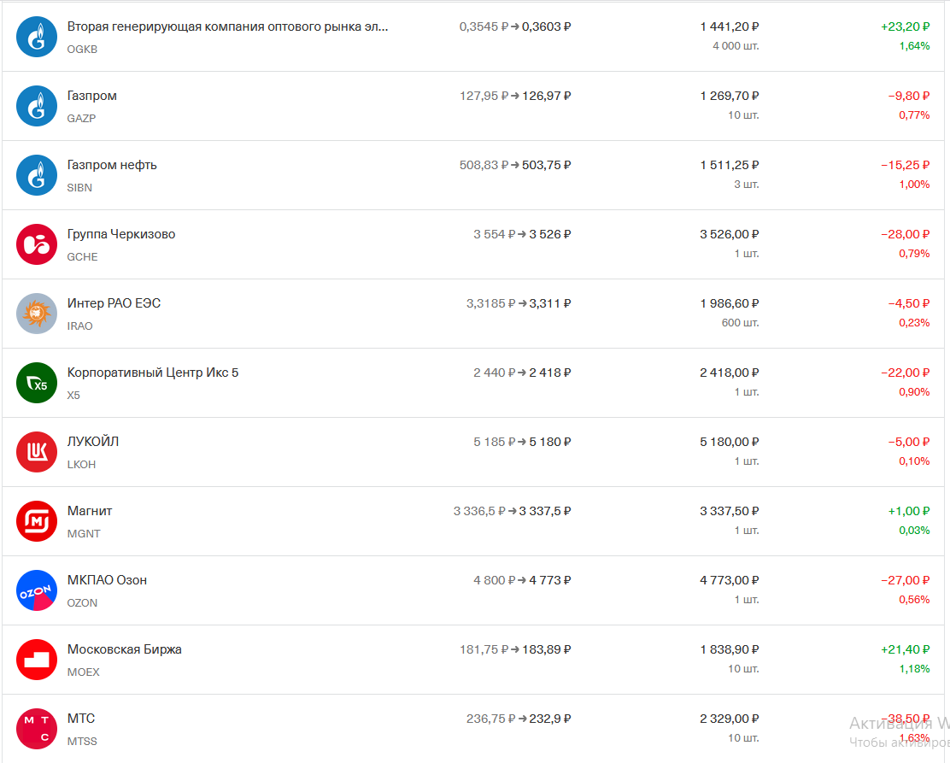Click the МКПАО Озон name
Screen dimensions: 950x763
[107, 580]
